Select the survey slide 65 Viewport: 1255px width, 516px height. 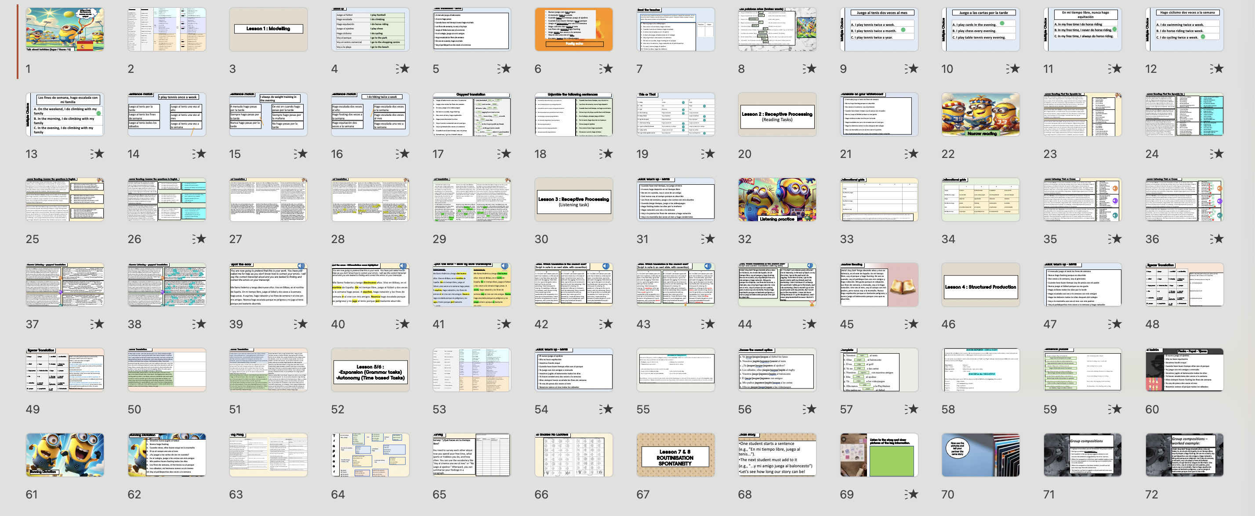pyautogui.click(x=472, y=455)
